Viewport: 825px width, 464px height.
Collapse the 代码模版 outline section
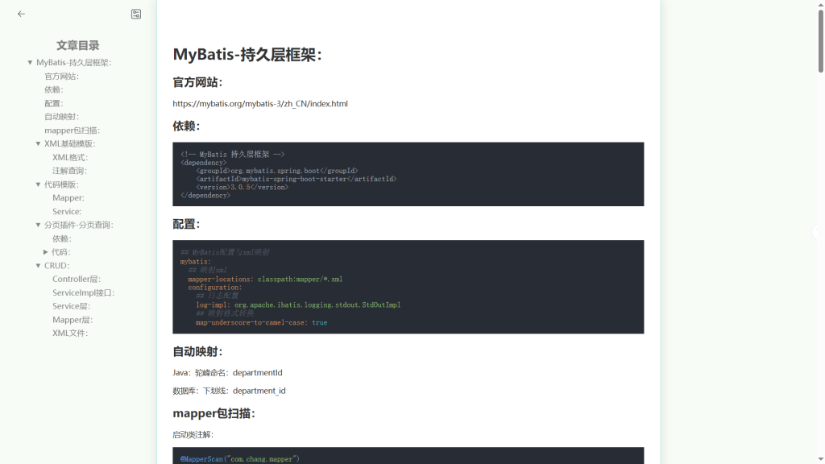click(38, 184)
